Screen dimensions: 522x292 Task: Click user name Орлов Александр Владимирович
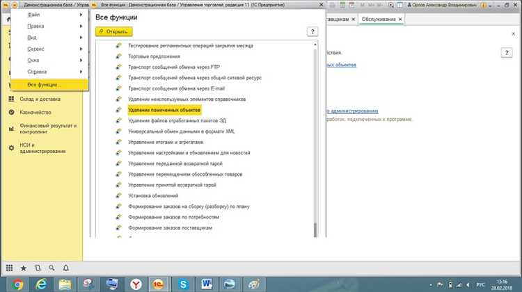[x=445, y=5]
